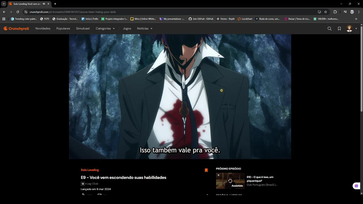
Task: Expand the Notícias dropdown
Action: (145, 29)
